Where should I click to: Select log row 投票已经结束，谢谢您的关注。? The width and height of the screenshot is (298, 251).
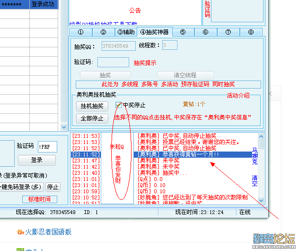[188, 142]
